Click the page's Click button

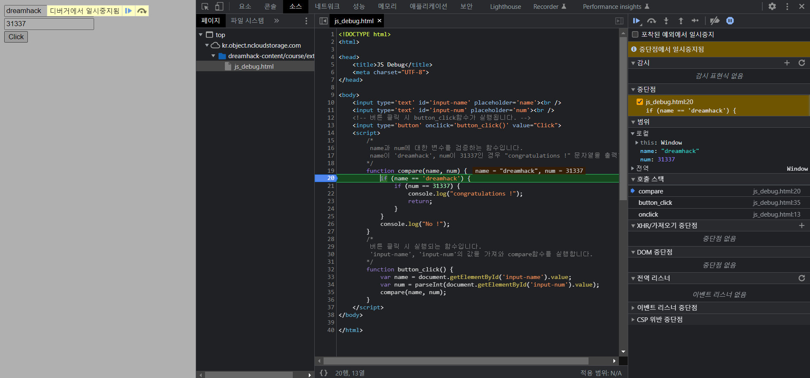click(16, 37)
